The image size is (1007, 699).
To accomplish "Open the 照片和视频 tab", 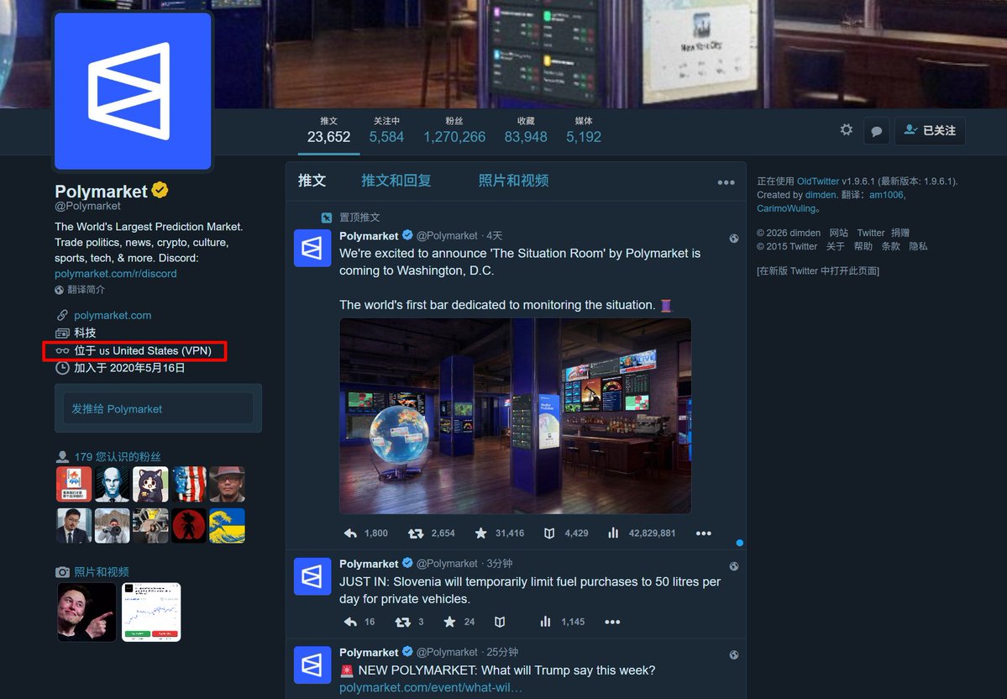I will (512, 180).
